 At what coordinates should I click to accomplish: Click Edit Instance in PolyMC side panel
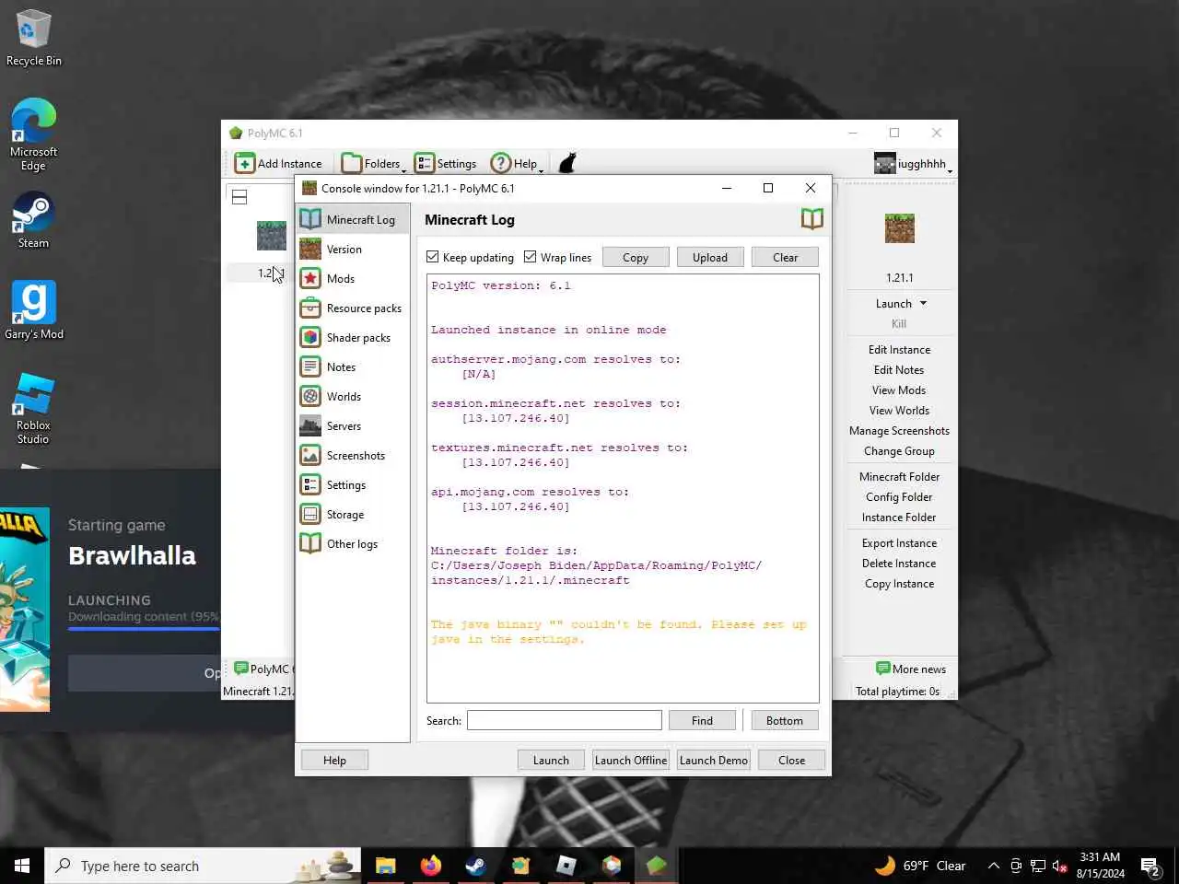[x=899, y=350]
